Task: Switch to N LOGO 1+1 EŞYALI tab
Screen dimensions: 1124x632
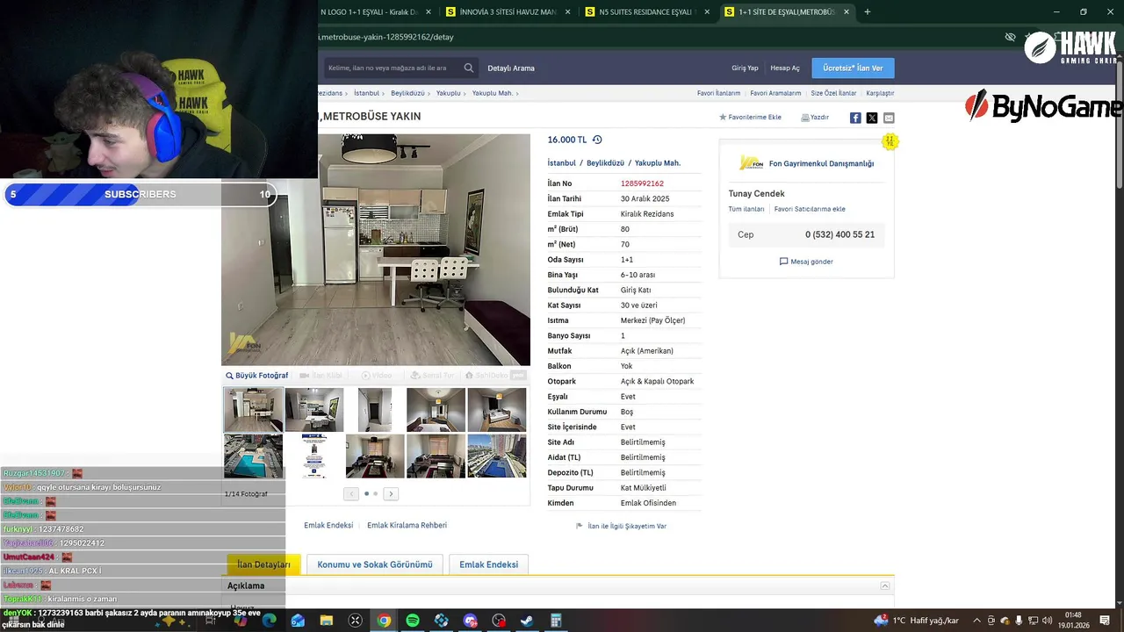Action: click(370, 12)
